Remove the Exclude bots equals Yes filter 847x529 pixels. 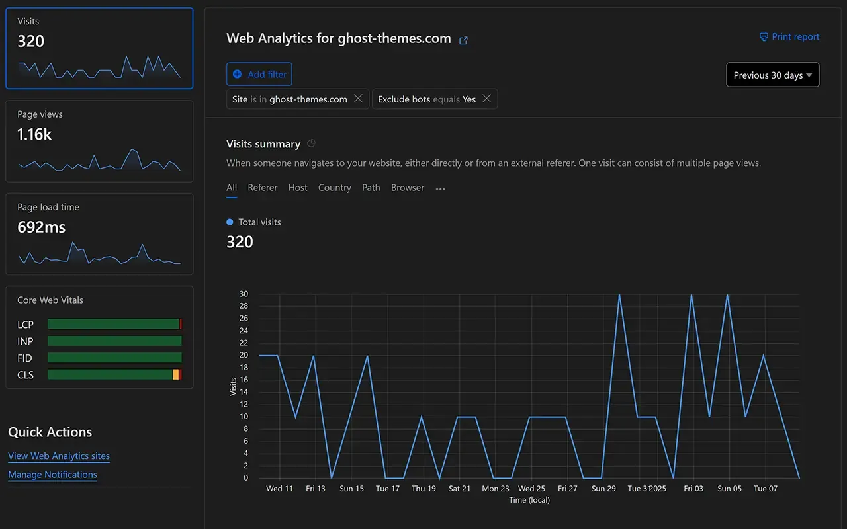[486, 99]
